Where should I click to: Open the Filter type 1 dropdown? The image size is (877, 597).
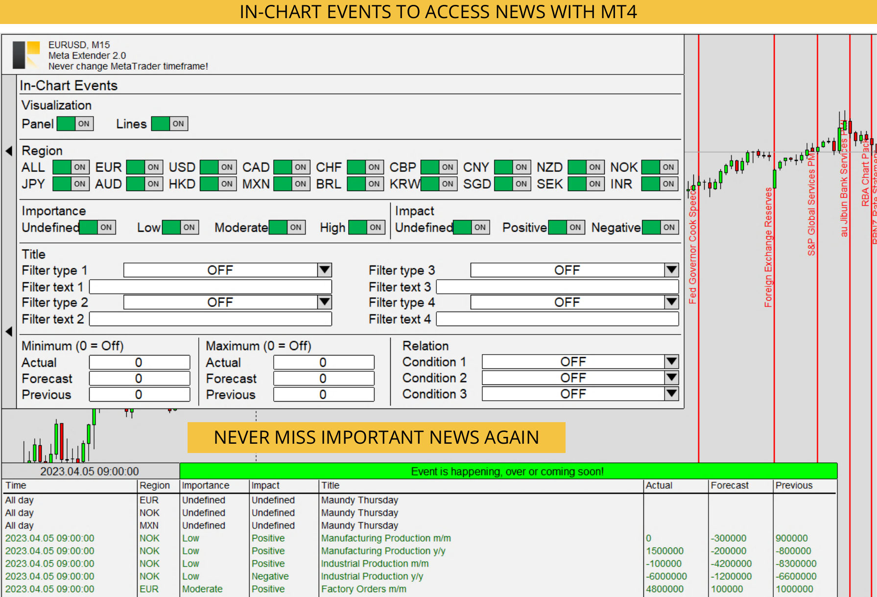[228, 270]
